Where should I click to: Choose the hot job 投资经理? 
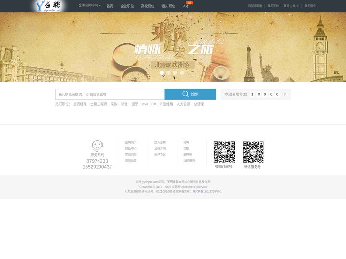[x=80, y=104]
